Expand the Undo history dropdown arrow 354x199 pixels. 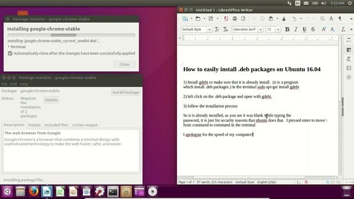[301, 19]
